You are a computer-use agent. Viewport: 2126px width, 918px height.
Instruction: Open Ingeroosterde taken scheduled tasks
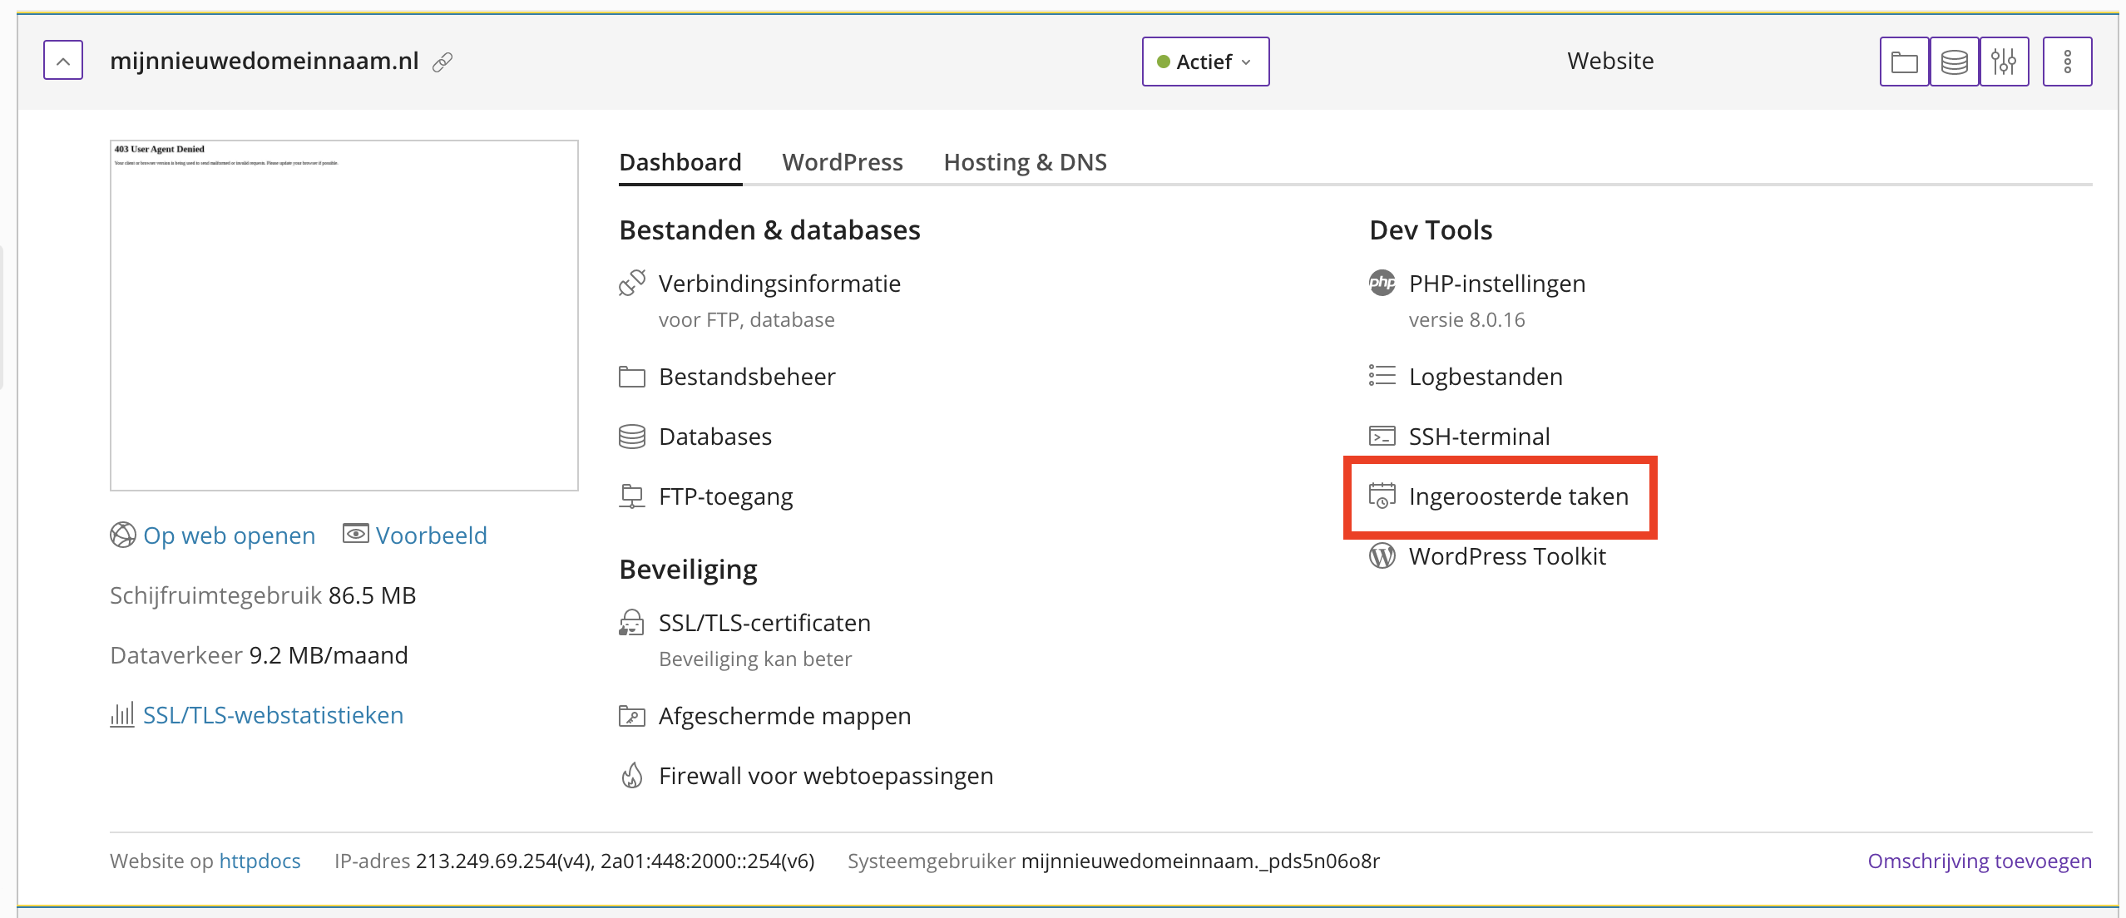click(1517, 496)
